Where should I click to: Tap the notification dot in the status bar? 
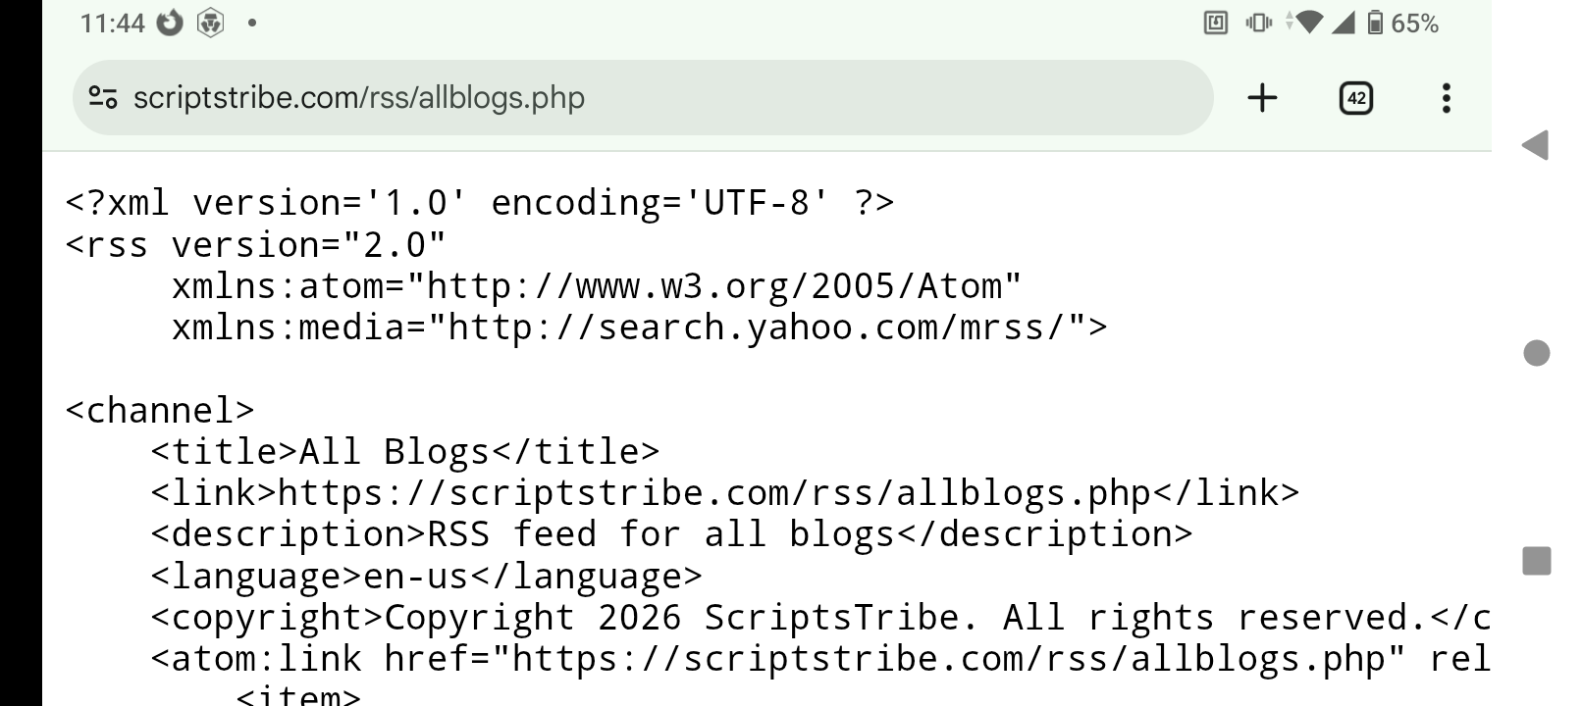pos(253,22)
